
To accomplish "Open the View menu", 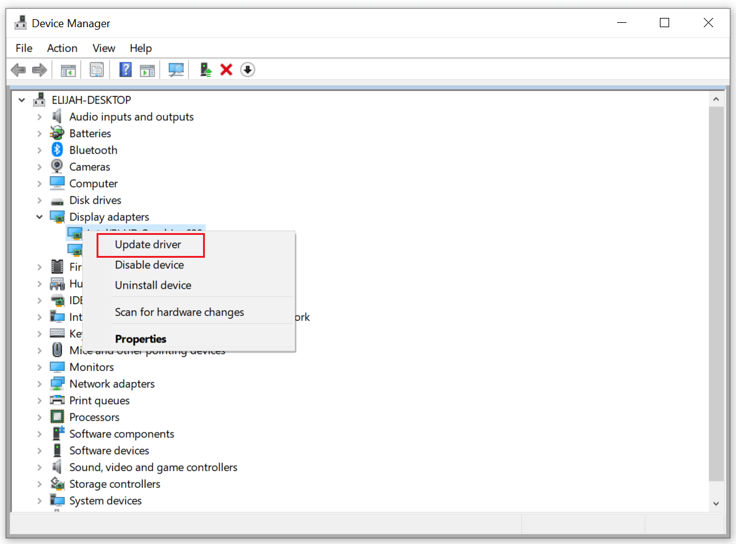I will 103,48.
